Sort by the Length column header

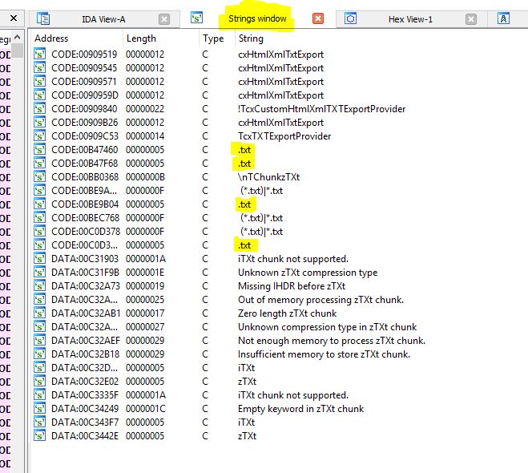click(x=143, y=38)
